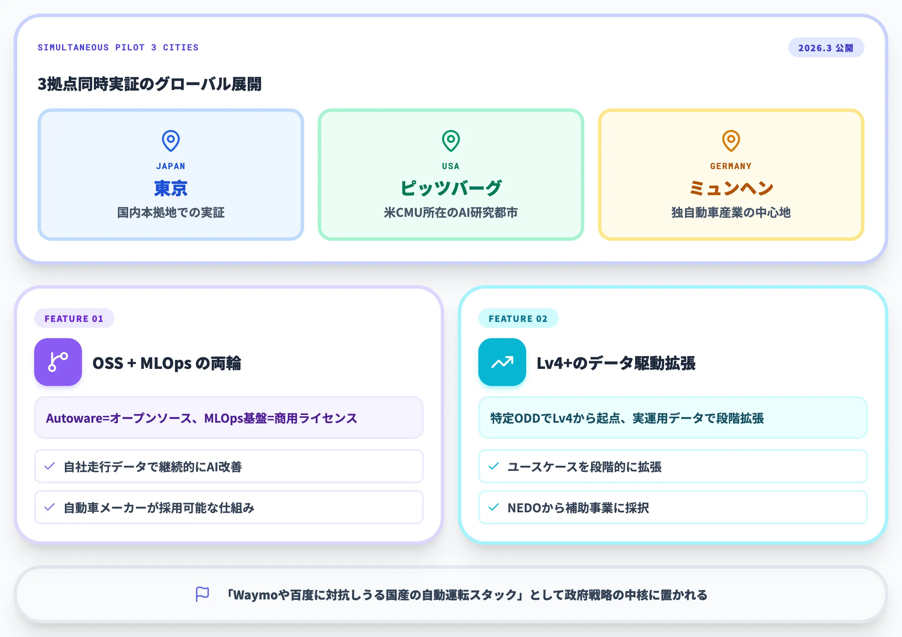Click row text 自社走行データで継続的にAI改善
The height and width of the screenshot is (637, 902).
click(x=153, y=467)
